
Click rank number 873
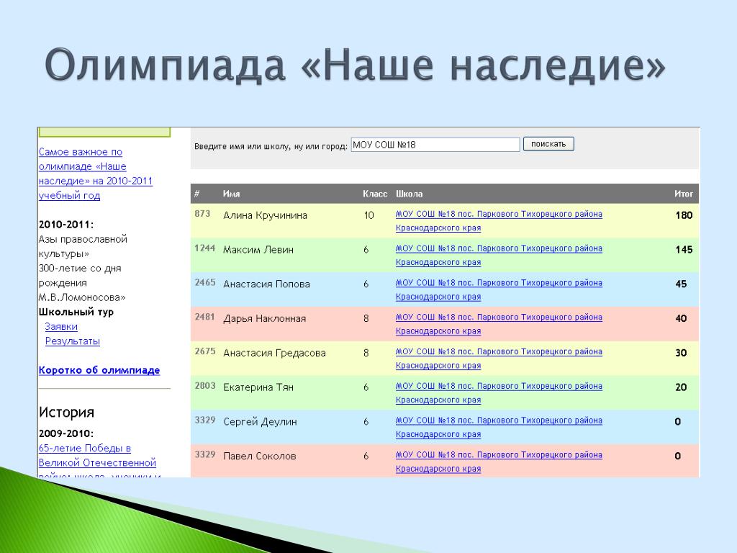pyautogui.click(x=202, y=213)
